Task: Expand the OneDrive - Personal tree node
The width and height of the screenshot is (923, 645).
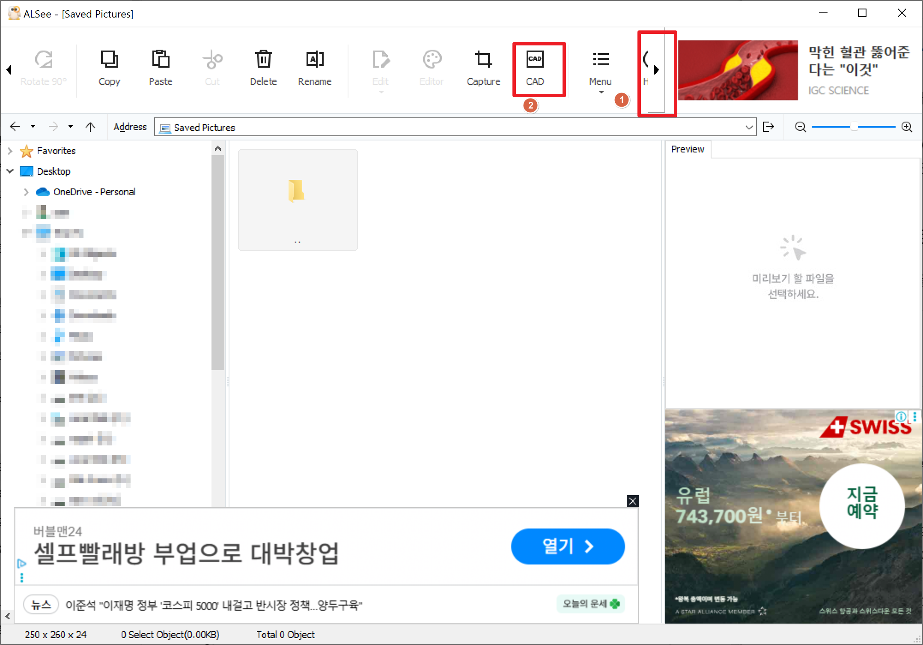Action: (x=26, y=192)
